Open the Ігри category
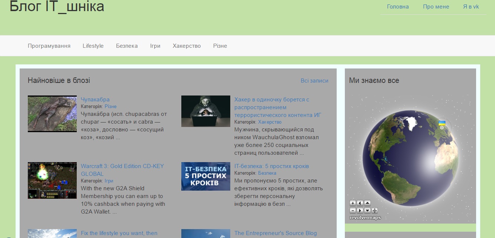The width and height of the screenshot is (495, 238). [155, 46]
